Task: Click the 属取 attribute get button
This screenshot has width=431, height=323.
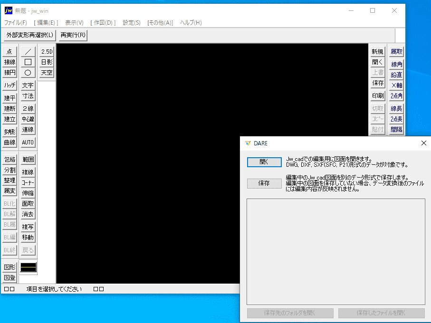Action: (x=396, y=51)
